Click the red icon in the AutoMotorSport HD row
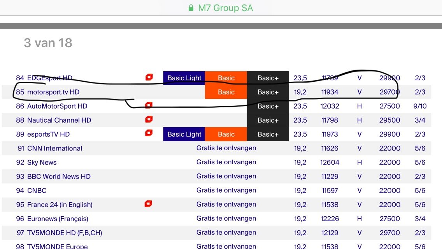The image size is (442, 249). click(x=149, y=105)
